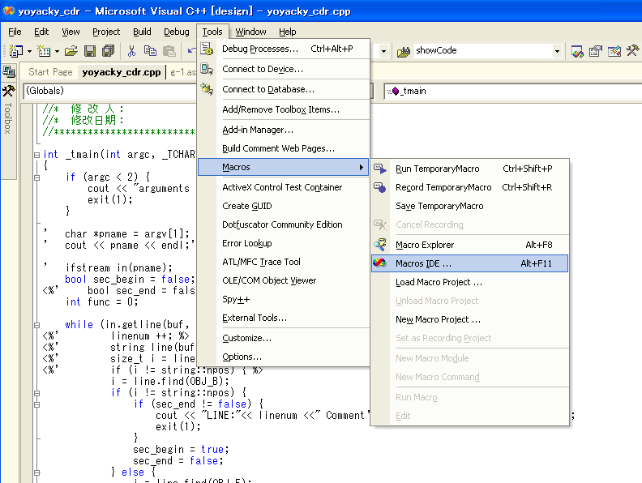Image resolution: width=642 pixels, height=483 pixels.
Task: Click the Paste clipboard icon
Action: click(x=169, y=51)
